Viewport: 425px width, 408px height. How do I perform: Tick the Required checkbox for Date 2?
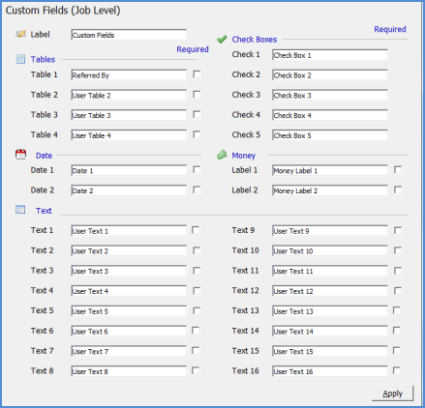tap(197, 189)
